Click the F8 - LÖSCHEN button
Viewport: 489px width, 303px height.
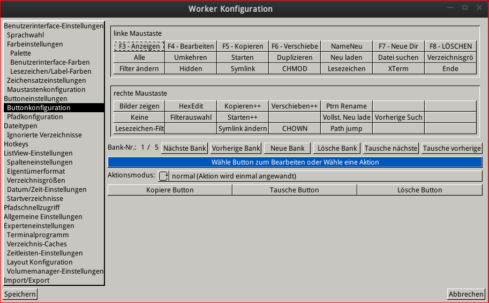tap(450, 46)
